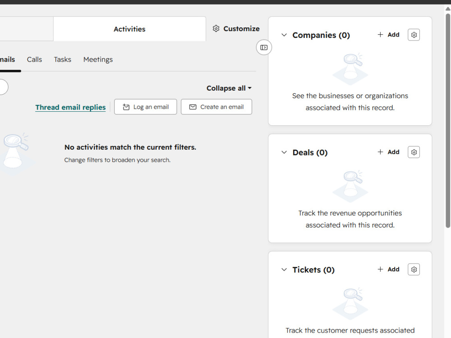The width and height of the screenshot is (451, 338).
Task: Switch to the Meetings tab
Action: [98, 59]
